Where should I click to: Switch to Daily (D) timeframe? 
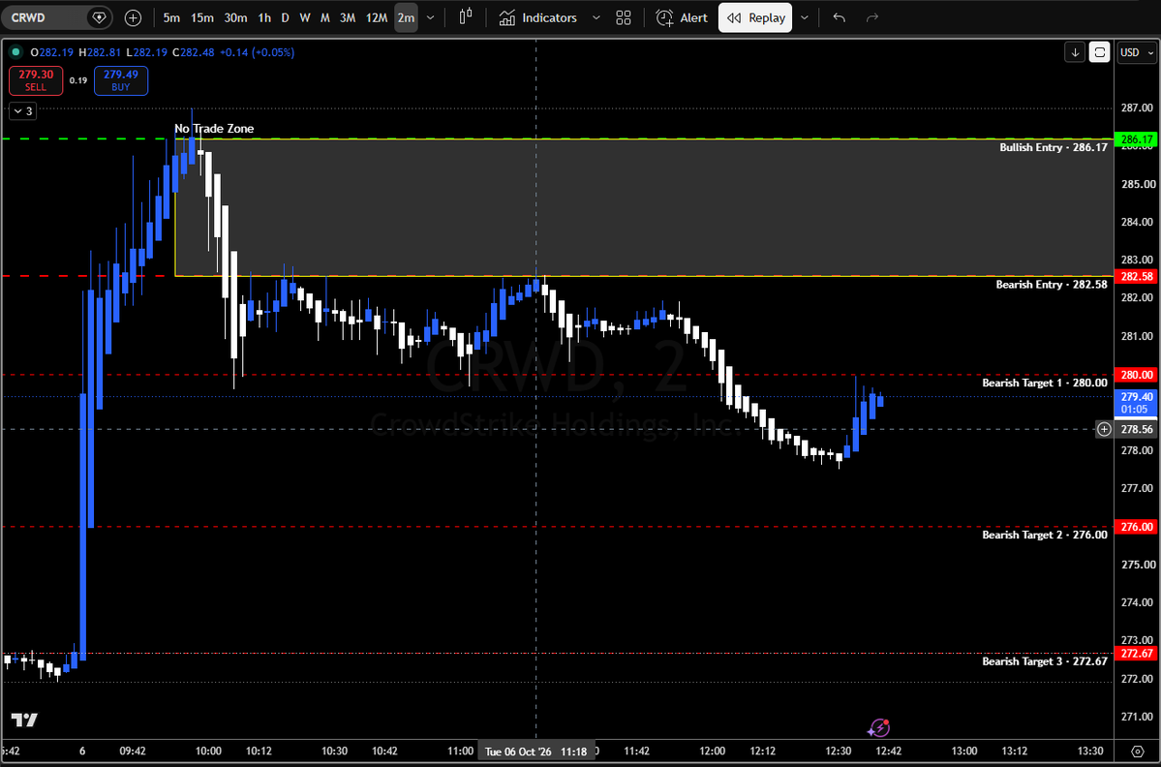[x=285, y=17]
